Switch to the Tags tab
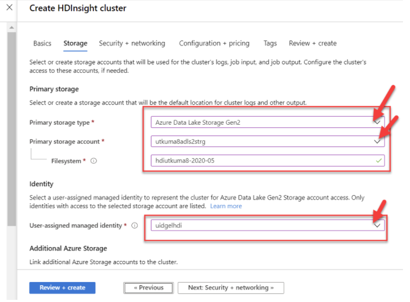 pos(270,43)
